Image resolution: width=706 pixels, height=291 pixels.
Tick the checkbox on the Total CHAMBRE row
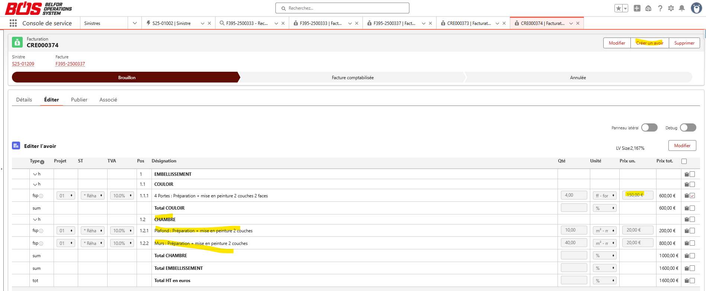[x=692, y=256]
